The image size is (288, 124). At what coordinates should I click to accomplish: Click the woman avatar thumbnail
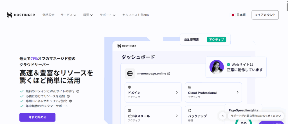click(x=217, y=67)
